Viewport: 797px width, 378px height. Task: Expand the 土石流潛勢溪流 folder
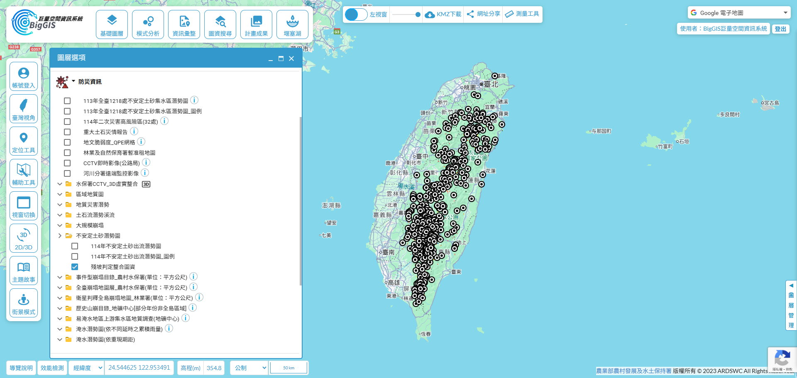[60, 215]
